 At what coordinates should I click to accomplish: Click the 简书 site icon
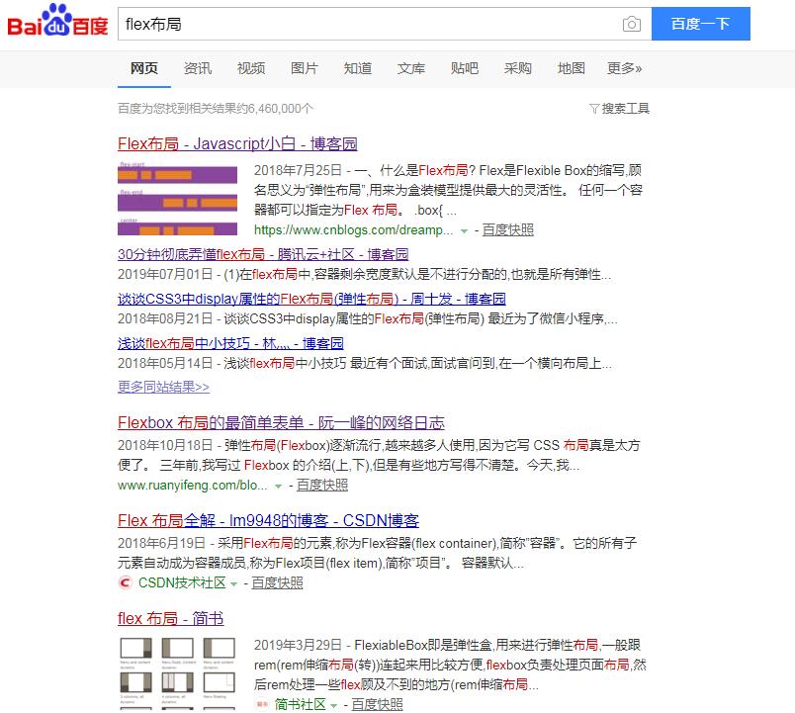[262, 704]
